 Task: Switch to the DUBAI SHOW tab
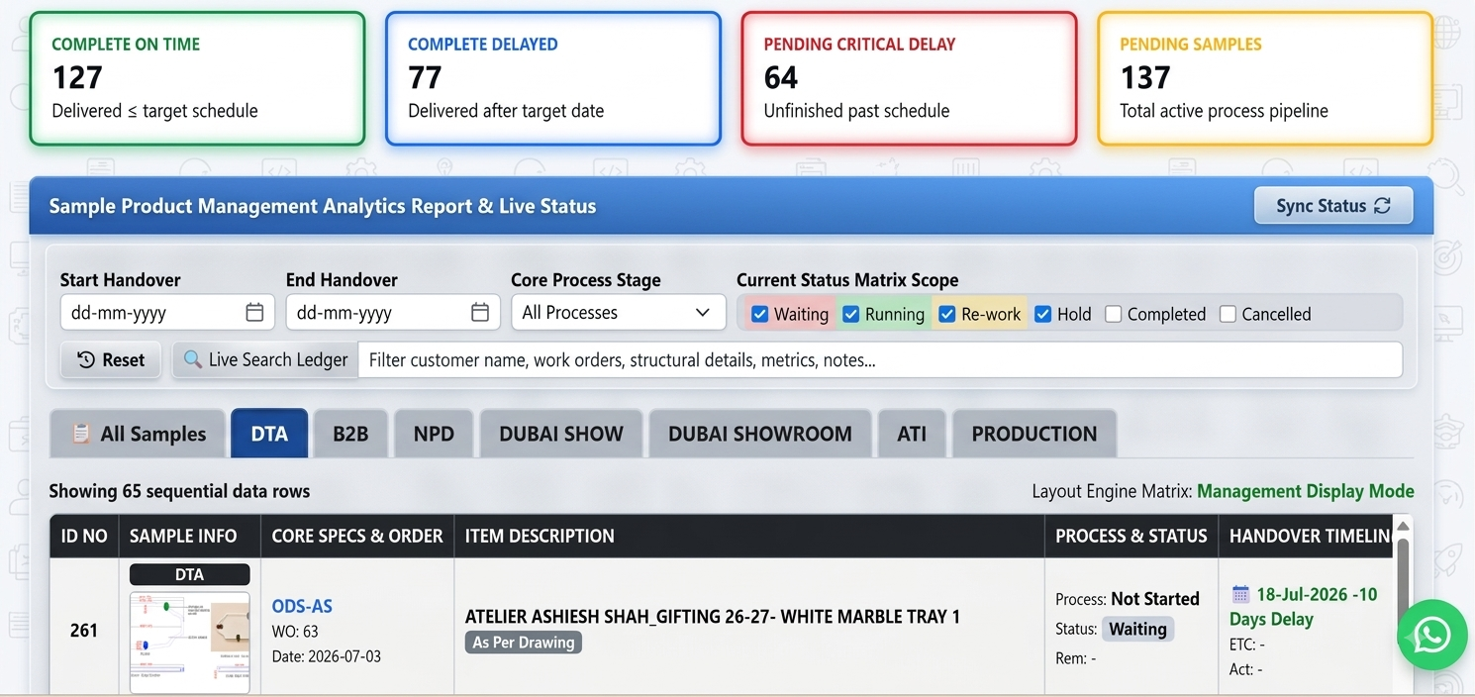click(x=561, y=434)
